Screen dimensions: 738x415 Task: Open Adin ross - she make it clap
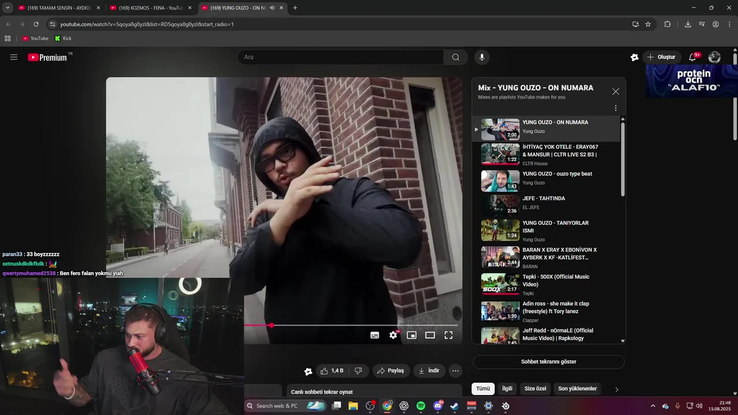click(x=547, y=311)
